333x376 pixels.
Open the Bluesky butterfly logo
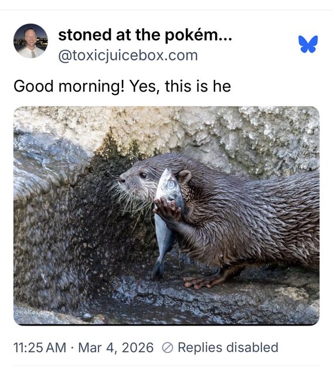(308, 44)
